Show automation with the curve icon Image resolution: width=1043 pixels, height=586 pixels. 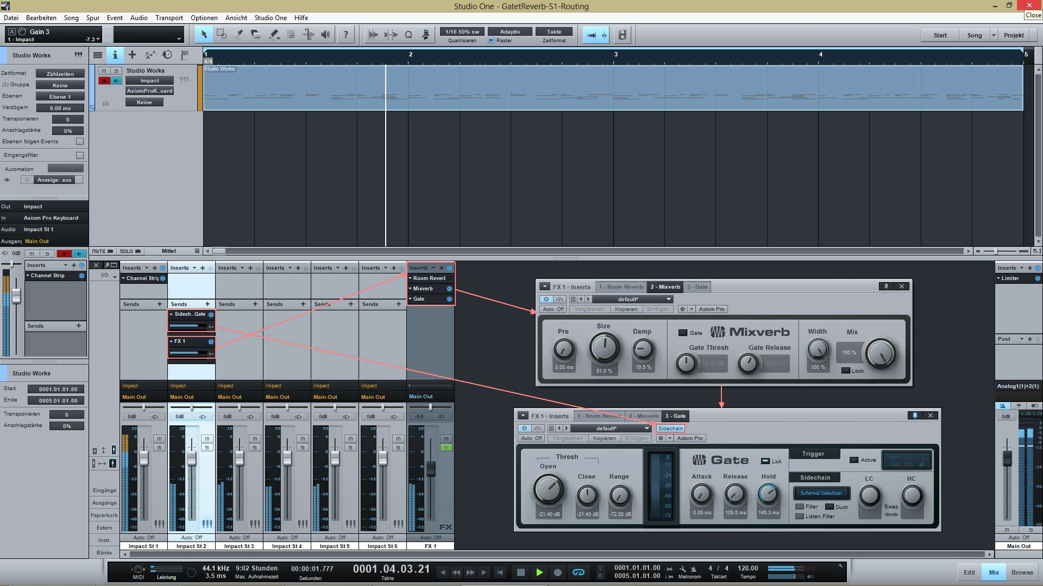[150, 55]
